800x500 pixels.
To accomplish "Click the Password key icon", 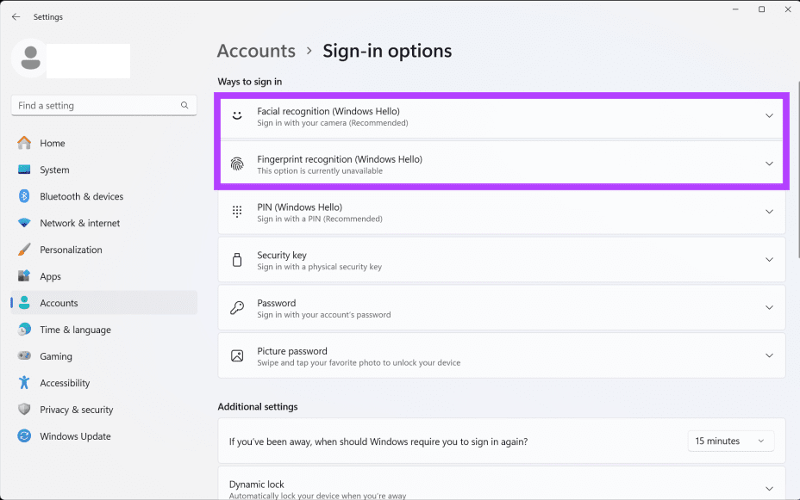I will 237,307.
